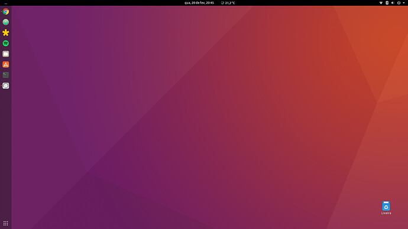This screenshot has width=408, height=229.
Task: Open the date and time calendar menu
Action: 199,3
